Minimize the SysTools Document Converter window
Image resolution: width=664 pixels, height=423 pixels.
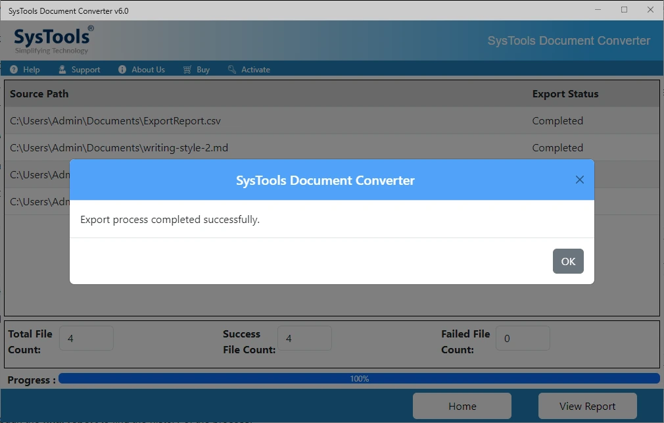click(x=598, y=10)
